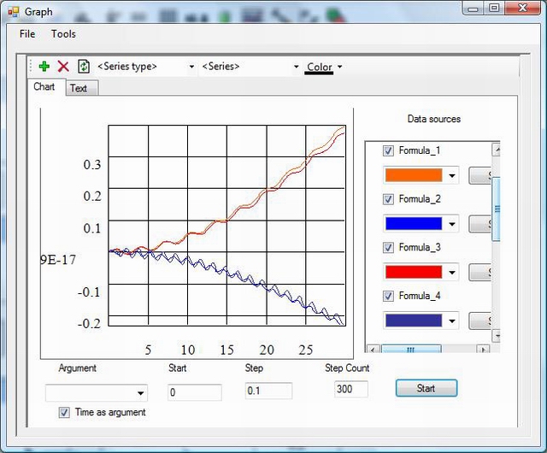Image resolution: width=547 pixels, height=453 pixels.
Task: Click the 9E-17 axis label
Action: tap(58, 260)
